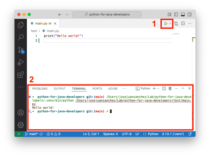
Task: Kill terminal using the trash icon
Action: tap(170, 89)
